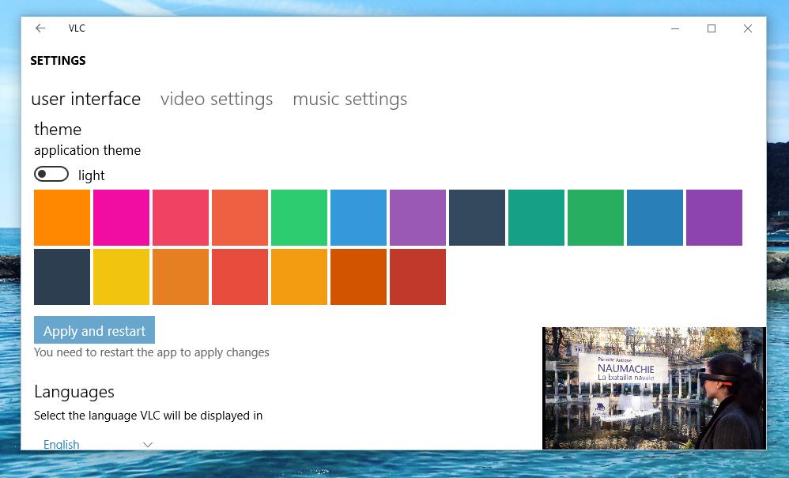789x478 pixels.
Task: Click the Naumachie video thumbnail preview
Action: (x=654, y=388)
